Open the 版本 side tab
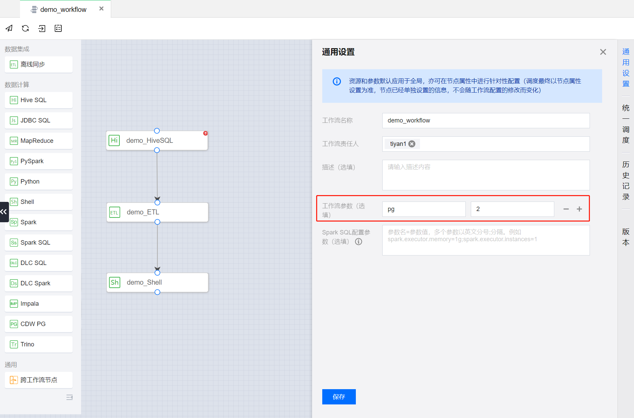 [626, 237]
